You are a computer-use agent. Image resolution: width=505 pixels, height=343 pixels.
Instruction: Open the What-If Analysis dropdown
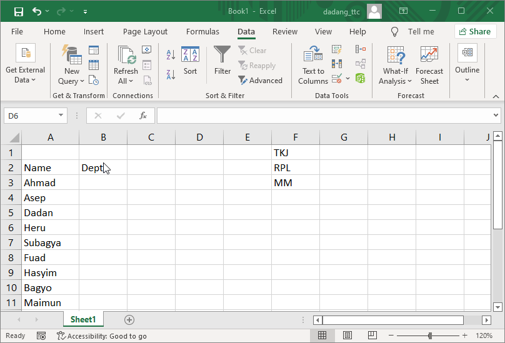(396, 66)
